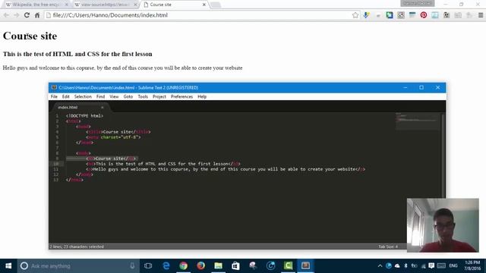Go to the Chrome home page icon
This screenshot has height=273, width=486.
click(x=37, y=15)
